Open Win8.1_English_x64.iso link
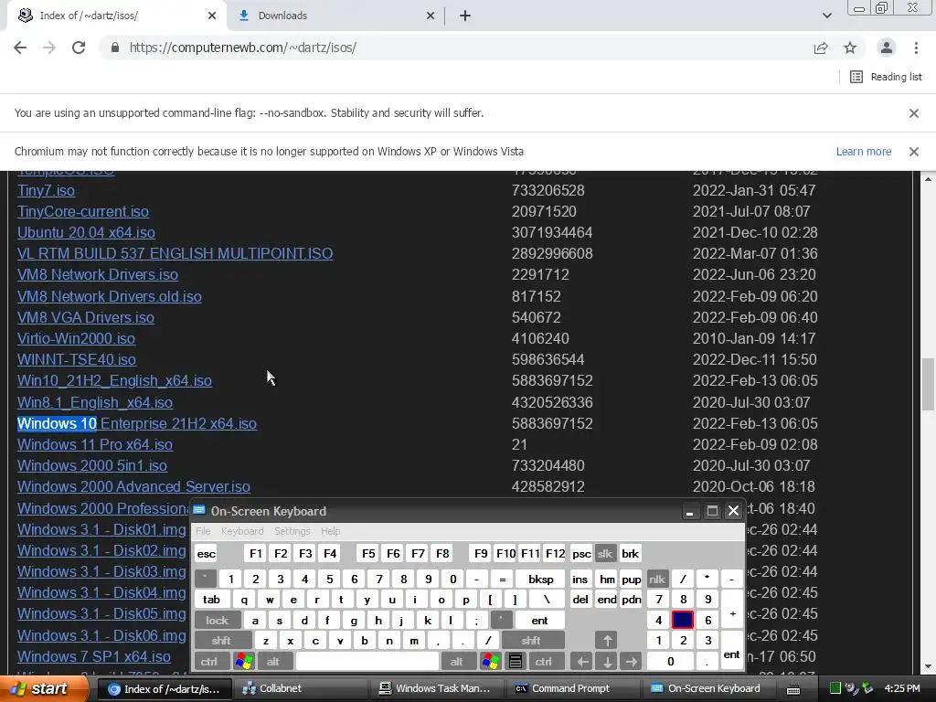The height and width of the screenshot is (702, 936). tap(95, 402)
